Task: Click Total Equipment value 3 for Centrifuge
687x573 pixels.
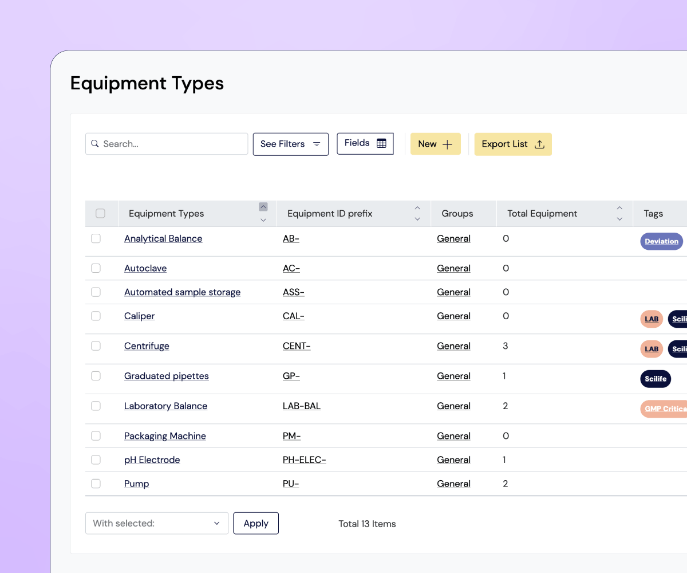Action: (505, 346)
